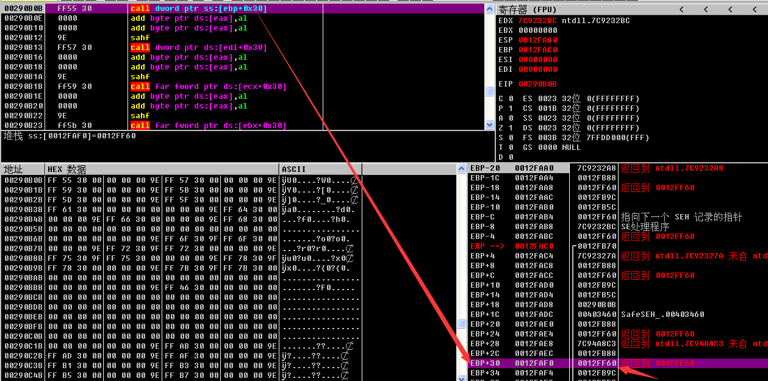Select the EIP register value 00290B0B

[x=537, y=84]
